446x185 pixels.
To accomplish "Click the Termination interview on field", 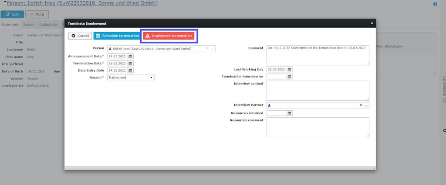I will [x=277, y=76].
